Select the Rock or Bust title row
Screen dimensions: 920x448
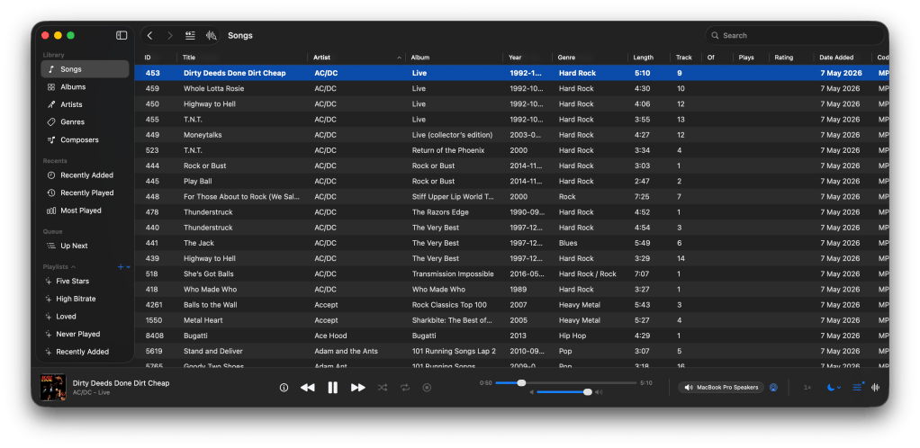pyautogui.click(x=511, y=166)
